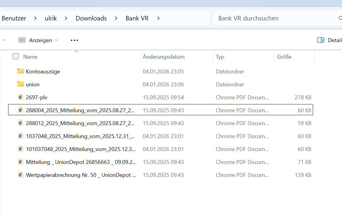
Task: Click the Bank VR durchsuchen search field
Action: (x=278, y=18)
